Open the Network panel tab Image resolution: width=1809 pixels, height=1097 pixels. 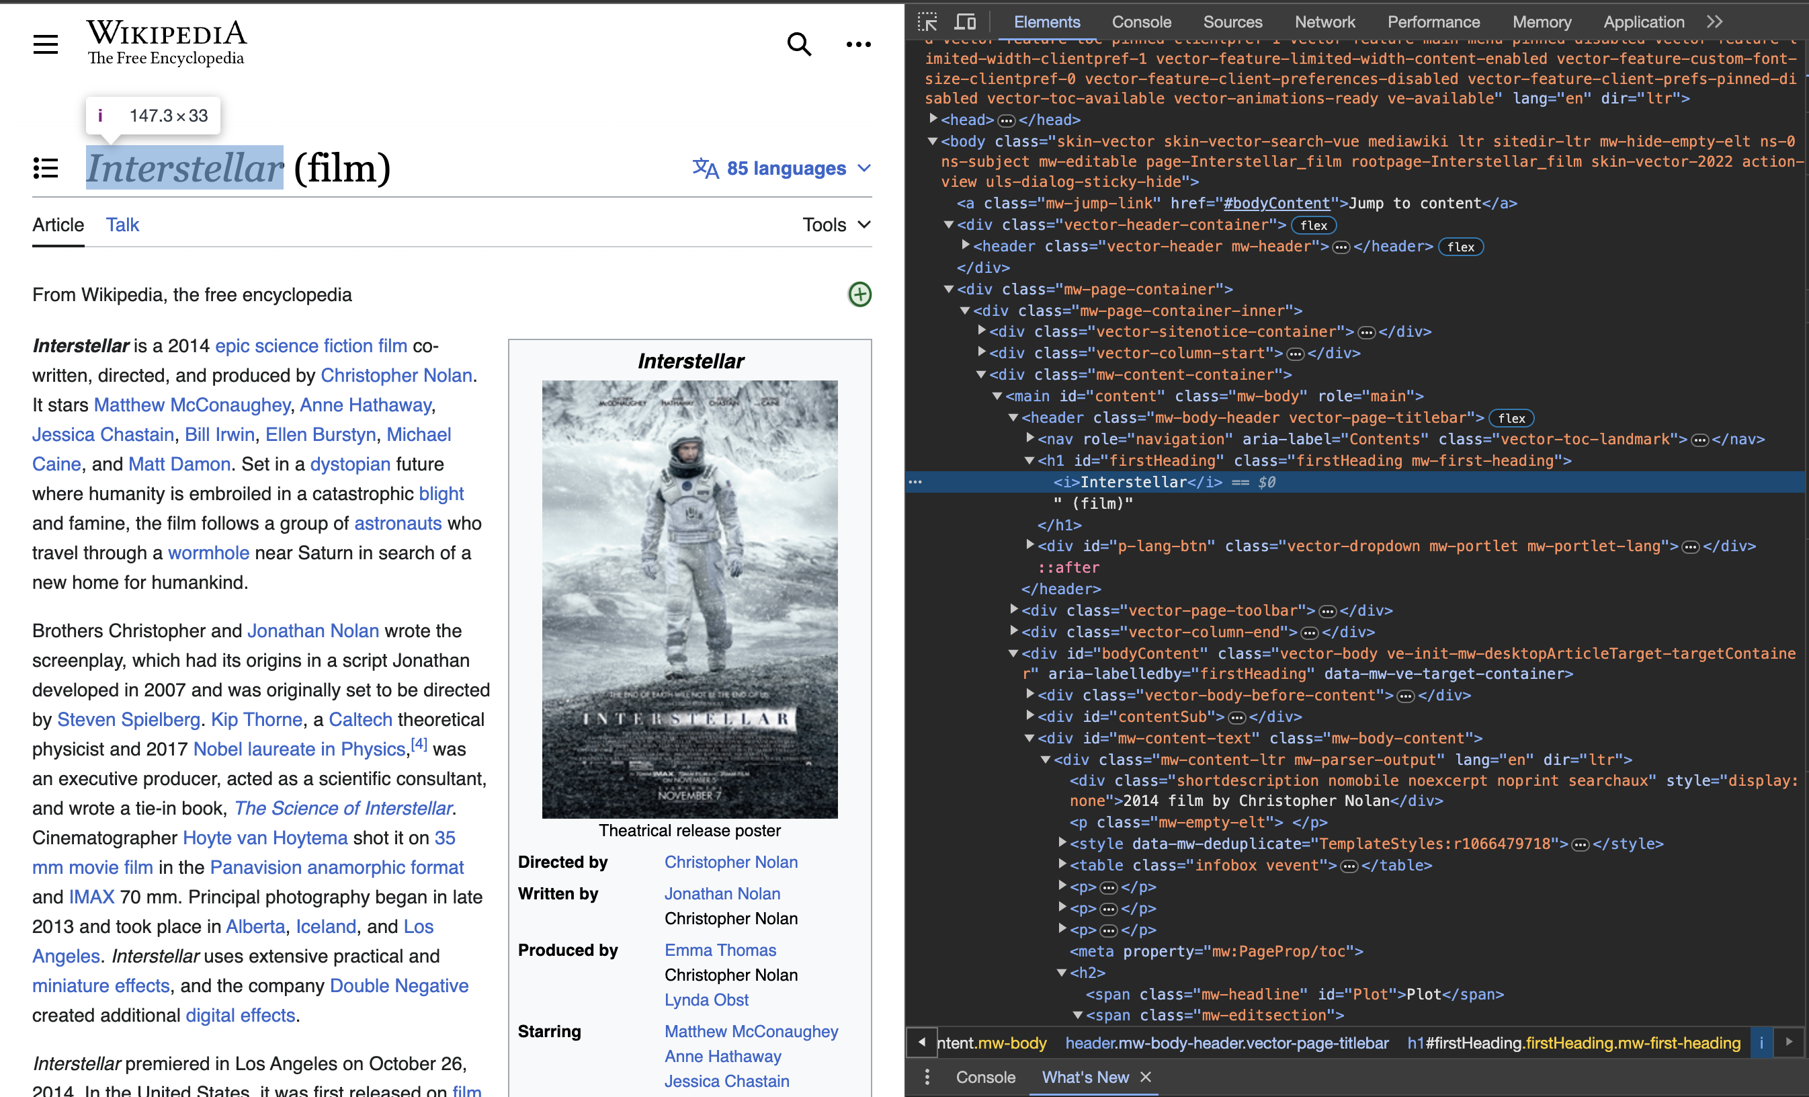pos(1324,22)
